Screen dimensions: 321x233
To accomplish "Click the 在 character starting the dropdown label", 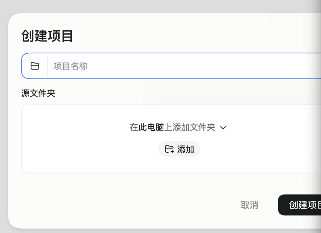I will click(134, 127).
